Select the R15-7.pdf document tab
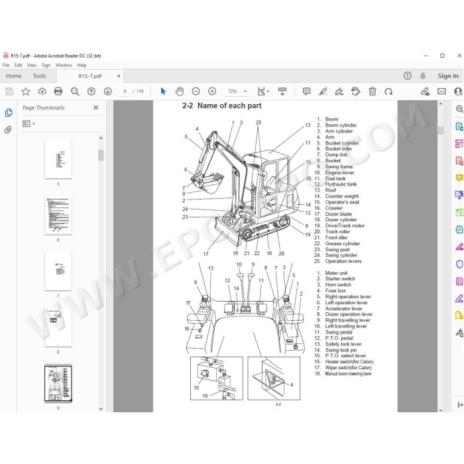This screenshot has width=464, height=464. point(90,76)
